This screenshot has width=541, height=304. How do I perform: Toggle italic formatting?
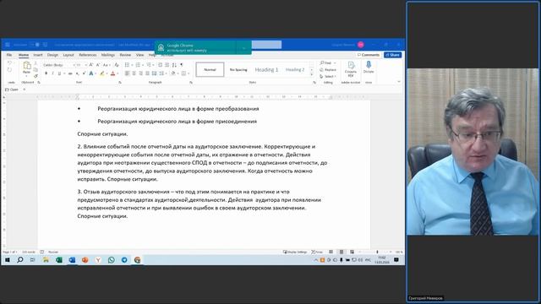tap(52, 73)
